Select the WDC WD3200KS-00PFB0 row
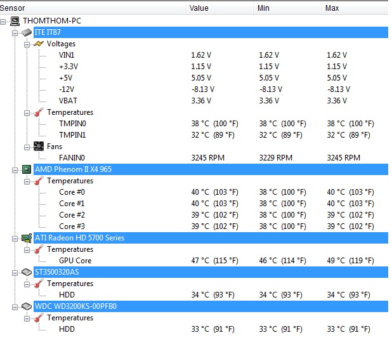 pyautogui.click(x=211, y=306)
